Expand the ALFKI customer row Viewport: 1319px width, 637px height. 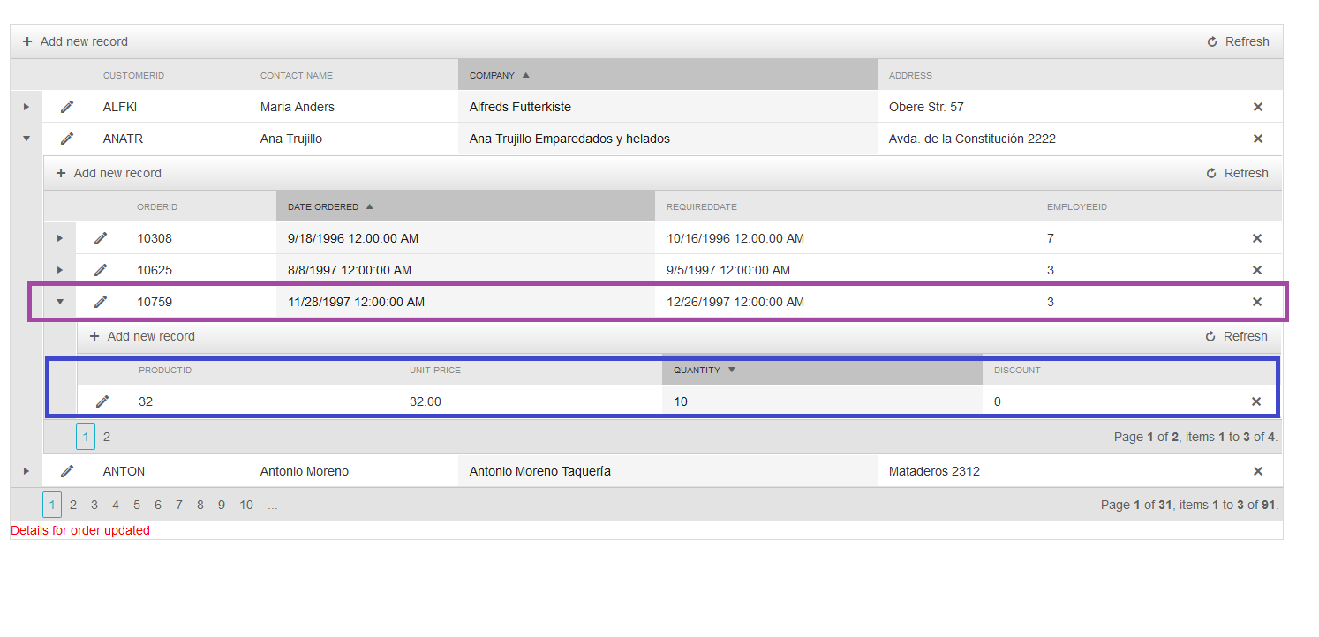(26, 107)
